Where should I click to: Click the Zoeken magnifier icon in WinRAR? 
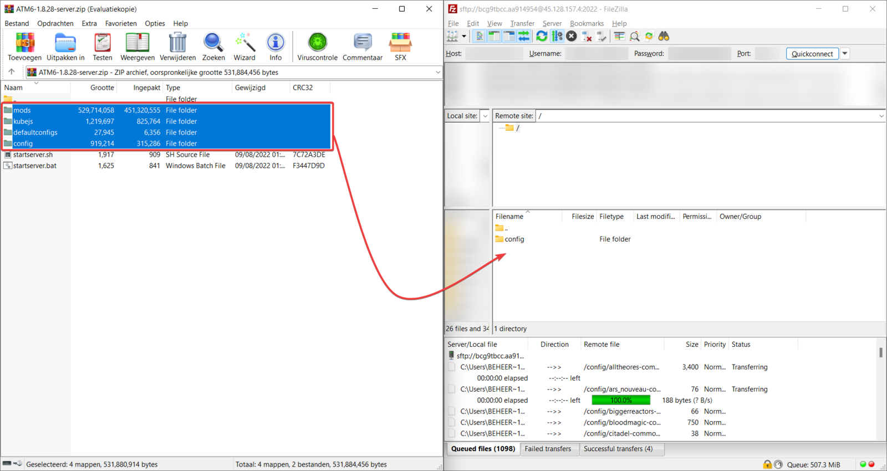[x=213, y=47]
